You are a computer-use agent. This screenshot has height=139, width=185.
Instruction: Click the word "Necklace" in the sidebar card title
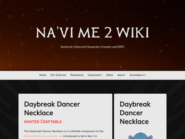click(134, 121)
